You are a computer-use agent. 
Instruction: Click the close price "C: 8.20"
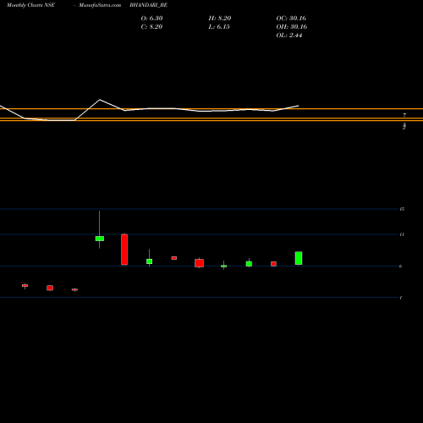[151, 27]
